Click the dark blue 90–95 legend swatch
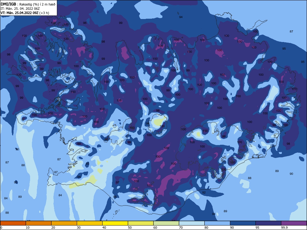The height and width of the screenshot is (230, 307). [243, 223]
